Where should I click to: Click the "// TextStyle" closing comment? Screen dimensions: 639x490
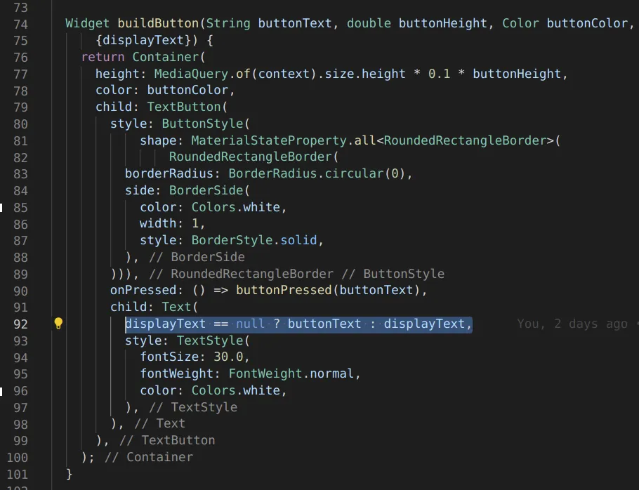193,407
